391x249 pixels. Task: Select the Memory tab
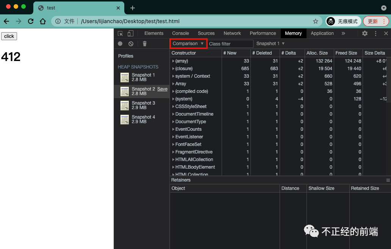[293, 33]
